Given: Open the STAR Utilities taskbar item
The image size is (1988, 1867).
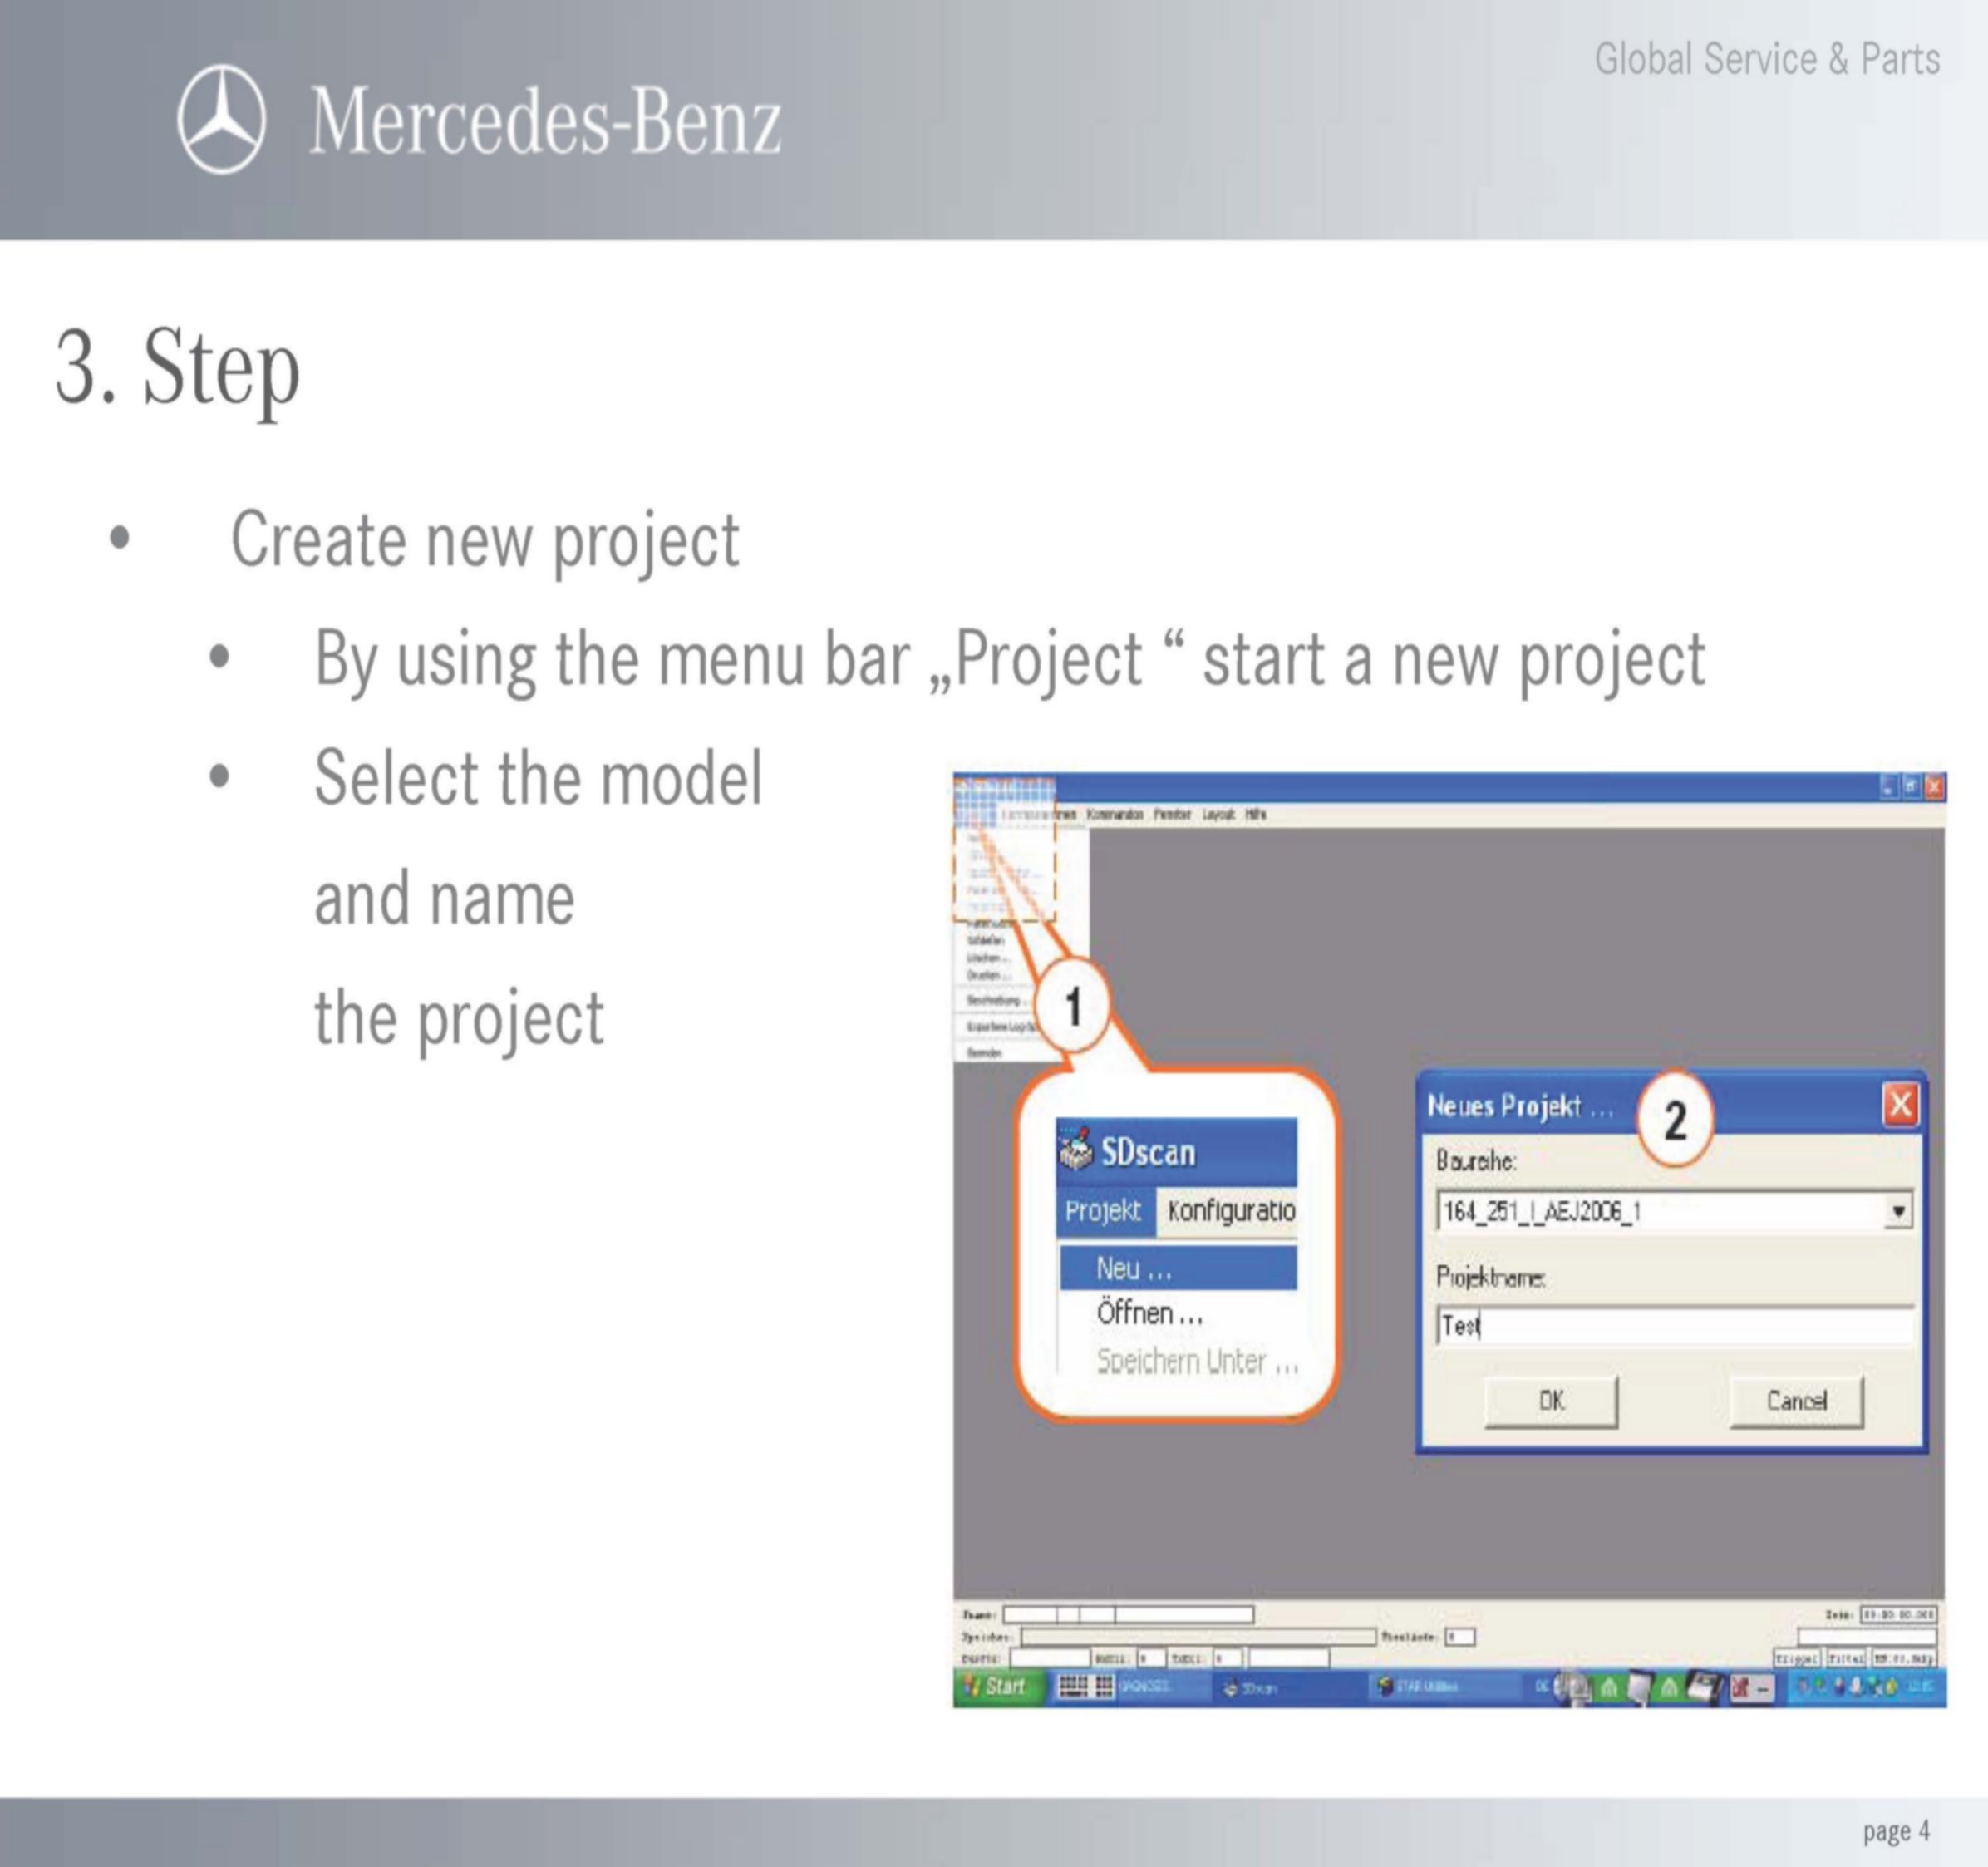Looking at the screenshot, I should [1419, 1688].
